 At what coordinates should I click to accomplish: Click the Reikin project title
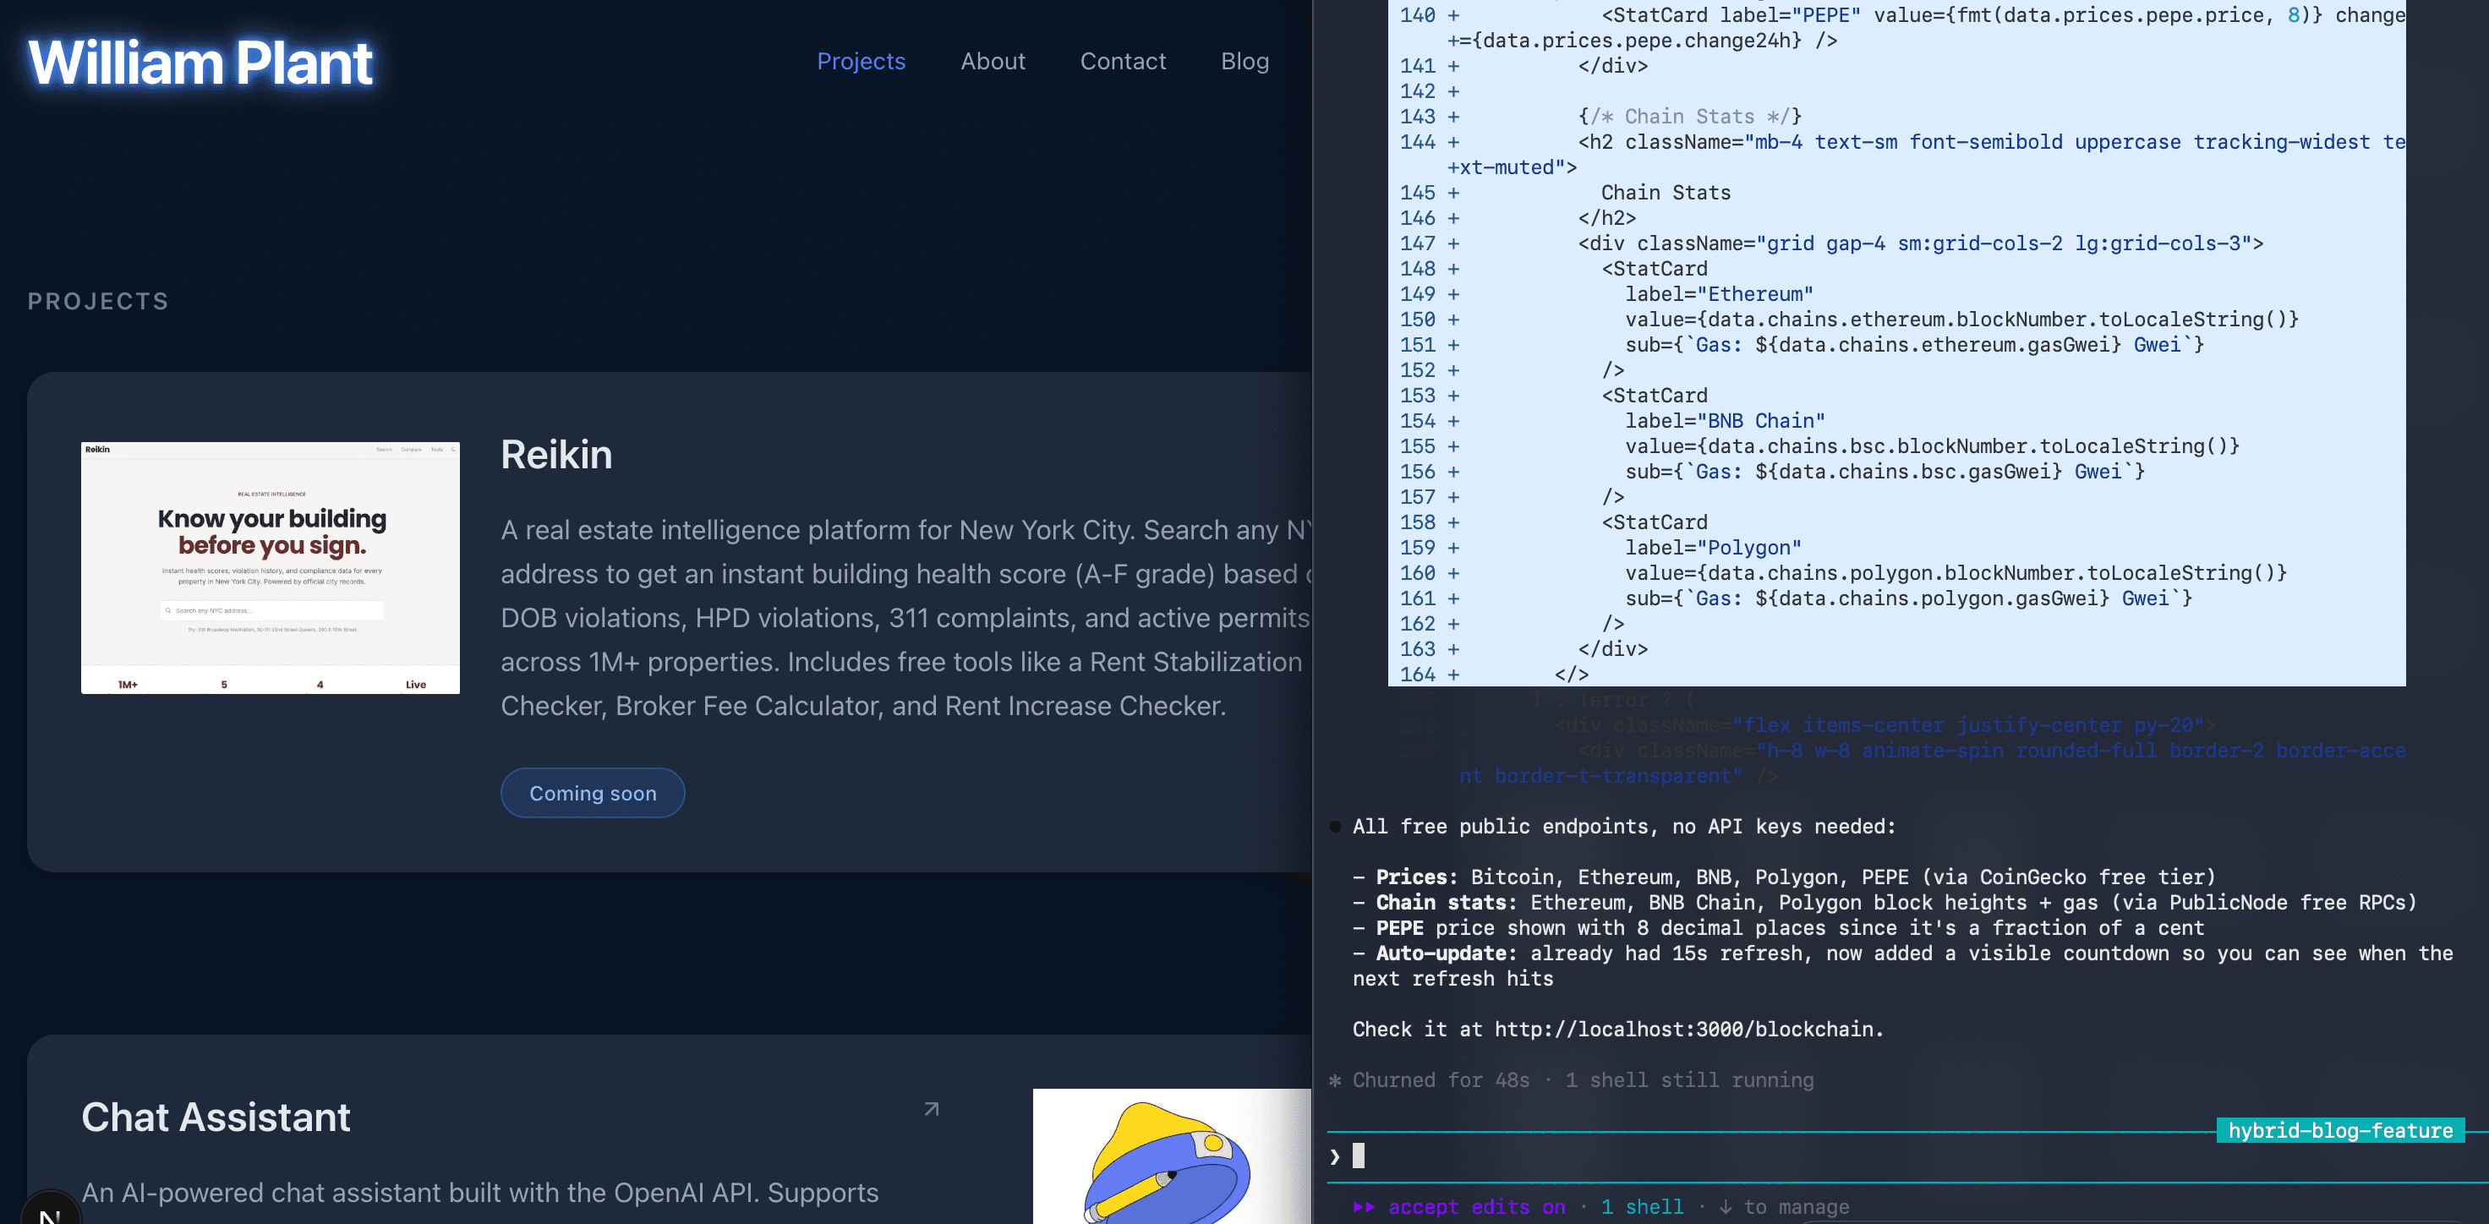[x=556, y=454]
